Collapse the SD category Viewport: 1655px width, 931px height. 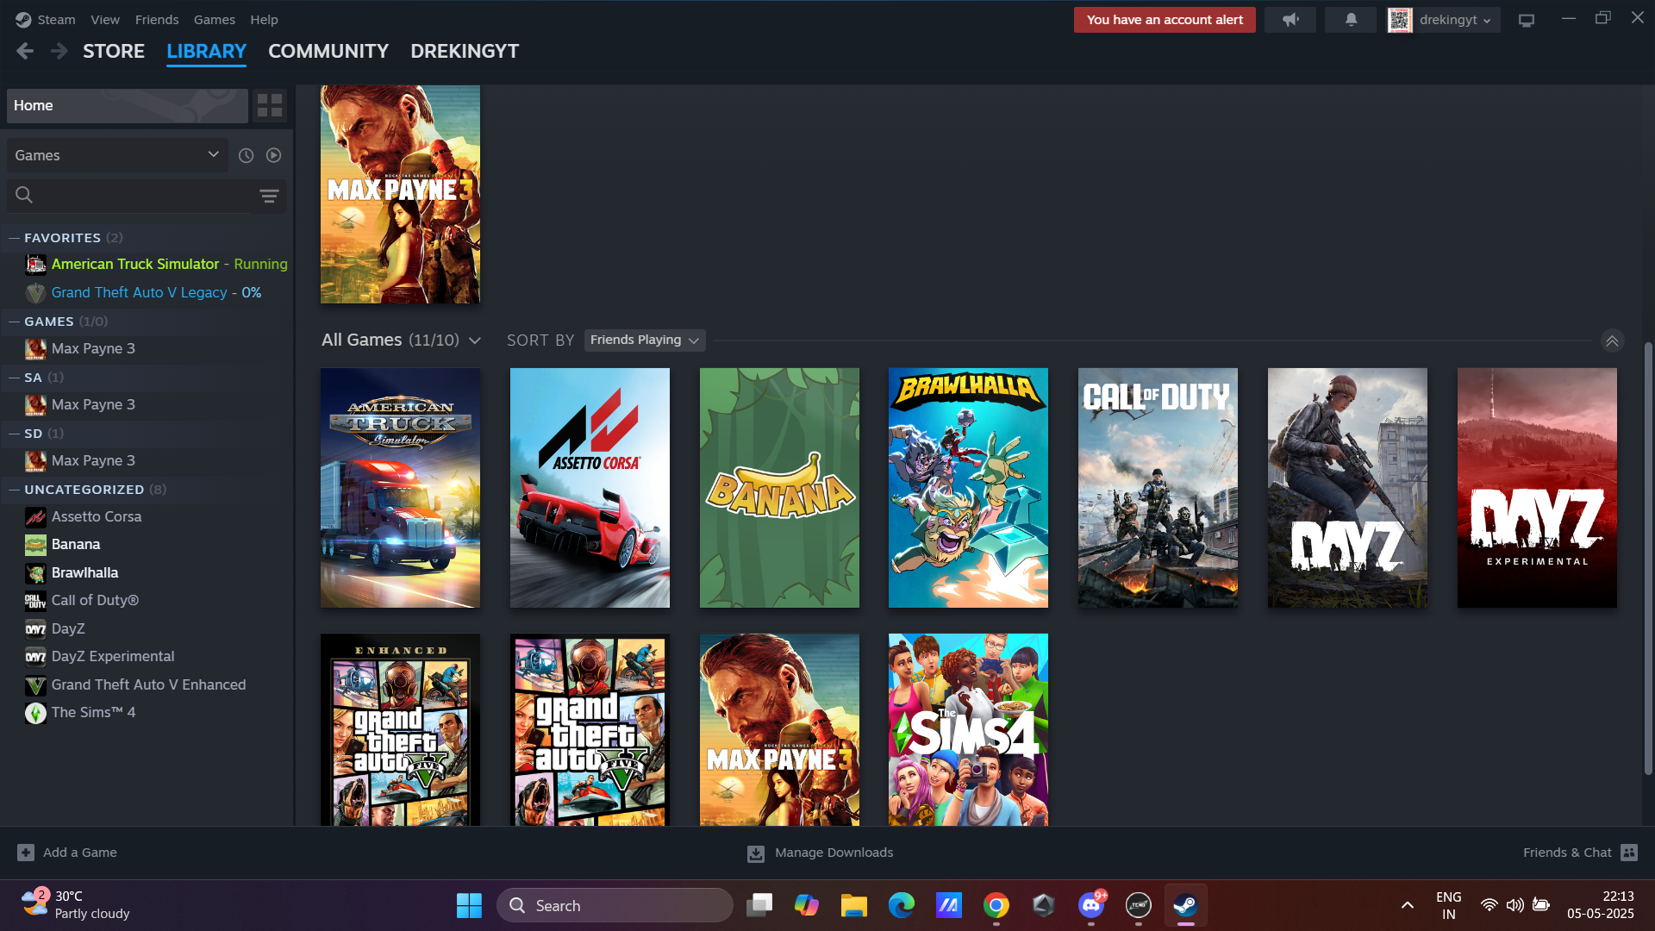click(14, 434)
